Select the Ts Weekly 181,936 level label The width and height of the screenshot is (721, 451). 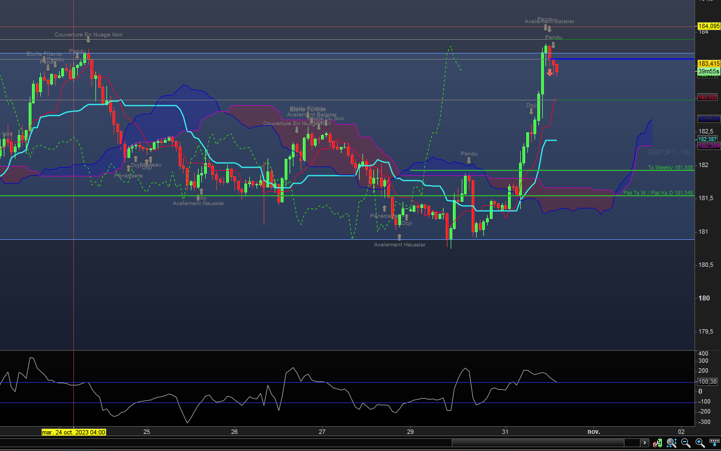(x=670, y=167)
